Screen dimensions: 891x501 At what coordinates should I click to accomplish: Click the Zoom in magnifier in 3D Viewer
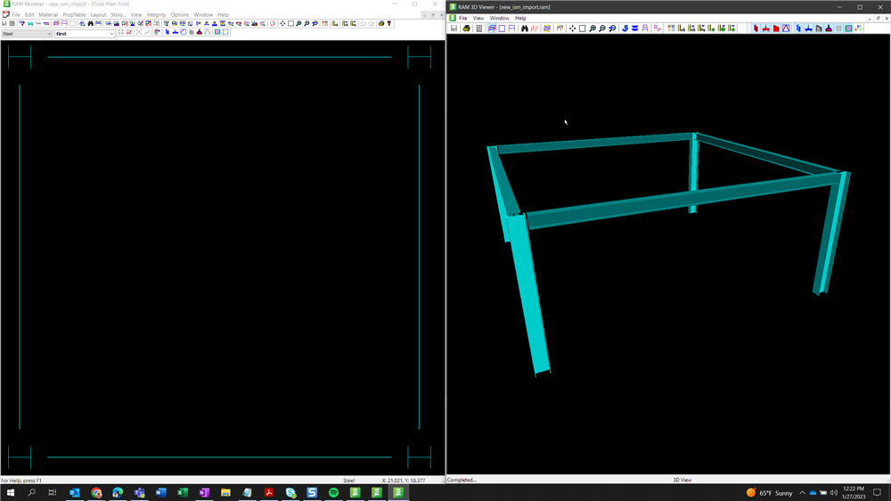[593, 29]
